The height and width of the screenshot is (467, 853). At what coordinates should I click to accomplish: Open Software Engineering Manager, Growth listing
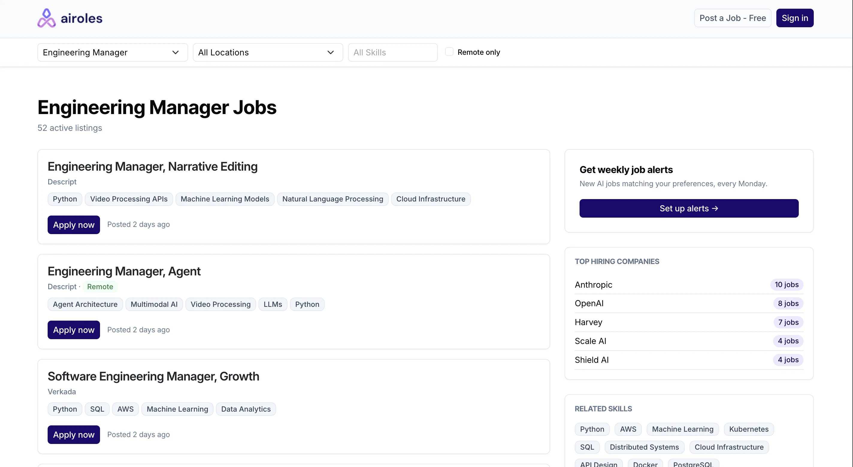point(153,376)
